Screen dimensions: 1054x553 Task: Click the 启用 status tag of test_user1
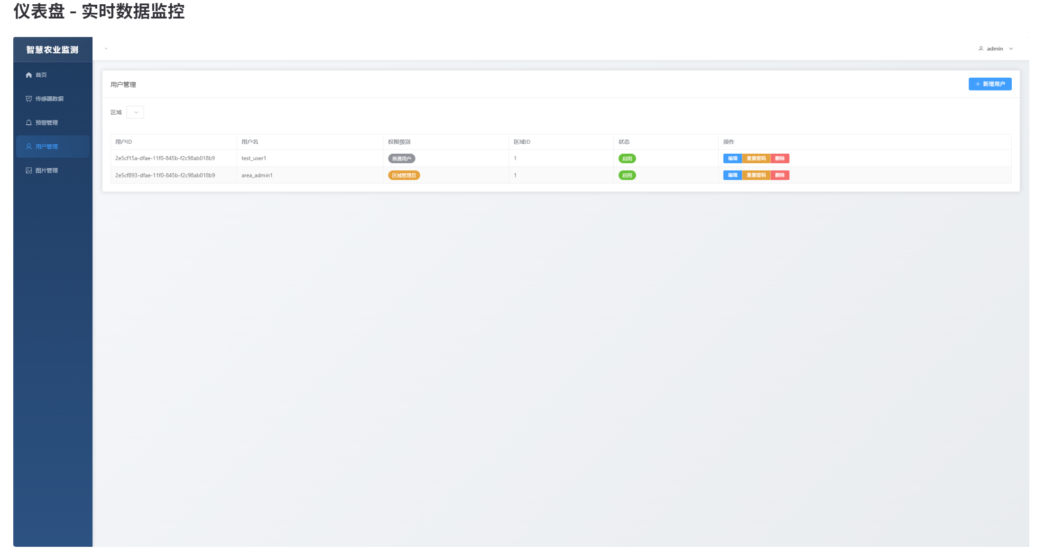[x=627, y=158]
